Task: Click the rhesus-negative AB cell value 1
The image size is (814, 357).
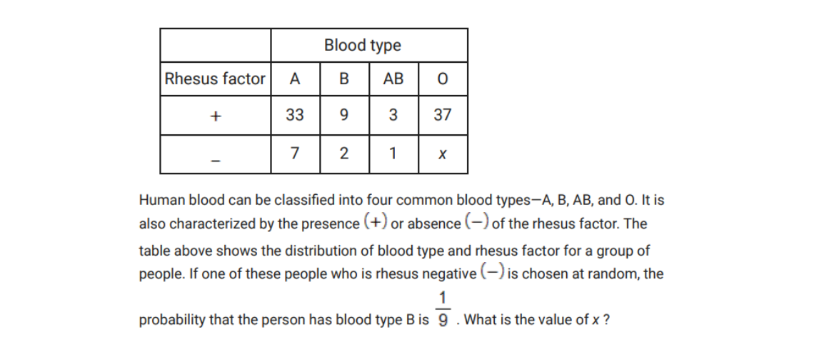Action: coord(393,154)
